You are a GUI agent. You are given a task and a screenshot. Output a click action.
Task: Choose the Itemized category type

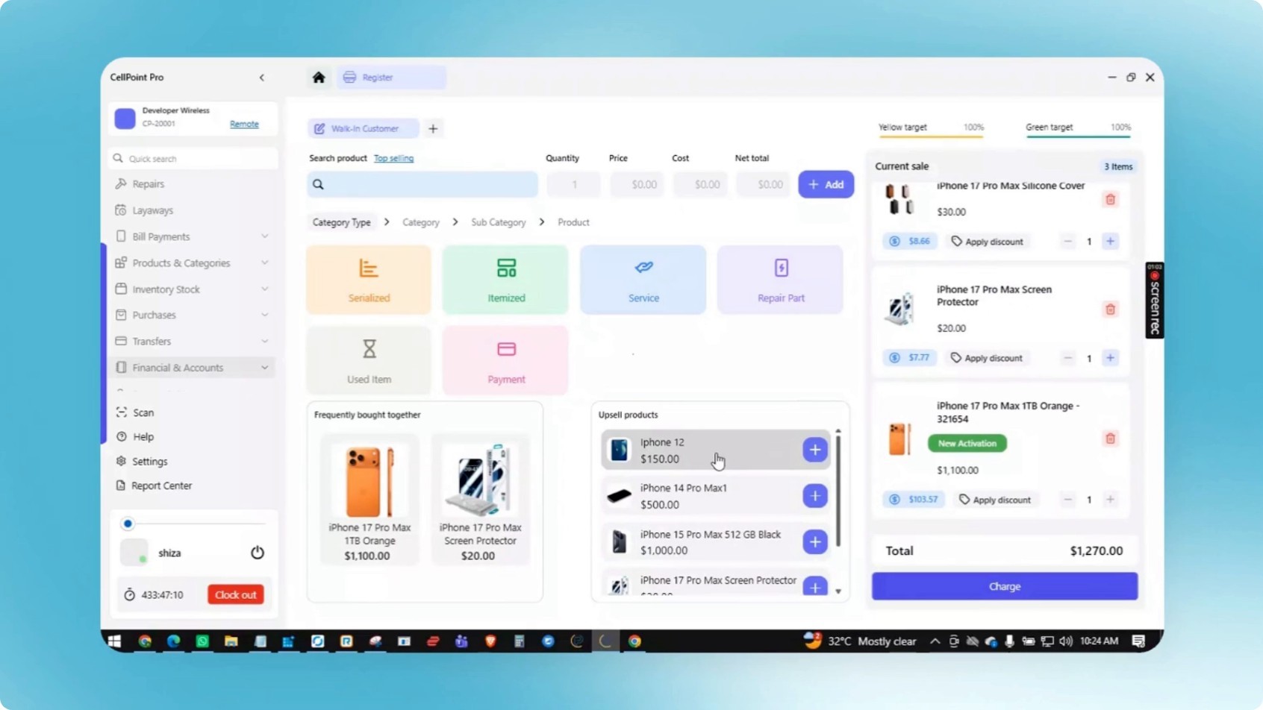coord(506,280)
